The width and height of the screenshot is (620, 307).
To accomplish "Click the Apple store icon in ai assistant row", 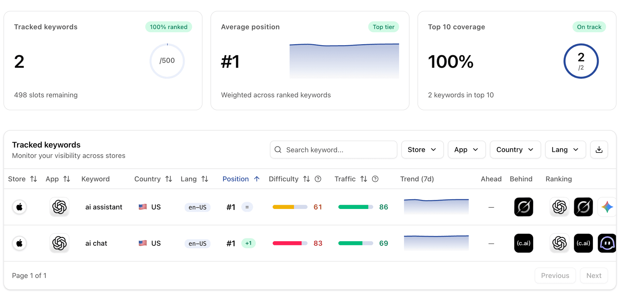I will click(x=19, y=207).
